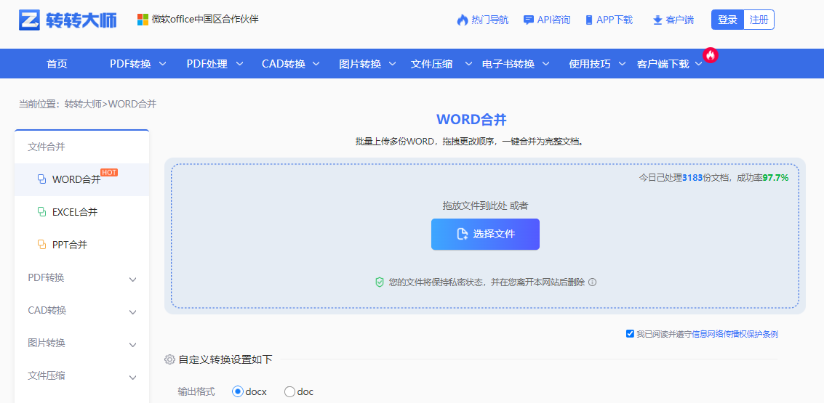Click the 转转大师 breadcrumb link
This screenshot has height=403, width=824.
coord(83,104)
